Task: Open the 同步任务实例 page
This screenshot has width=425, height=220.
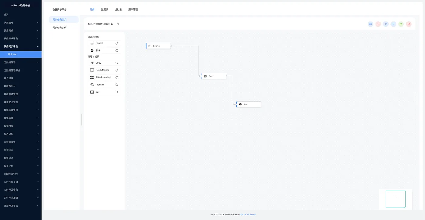Action: click(59, 28)
